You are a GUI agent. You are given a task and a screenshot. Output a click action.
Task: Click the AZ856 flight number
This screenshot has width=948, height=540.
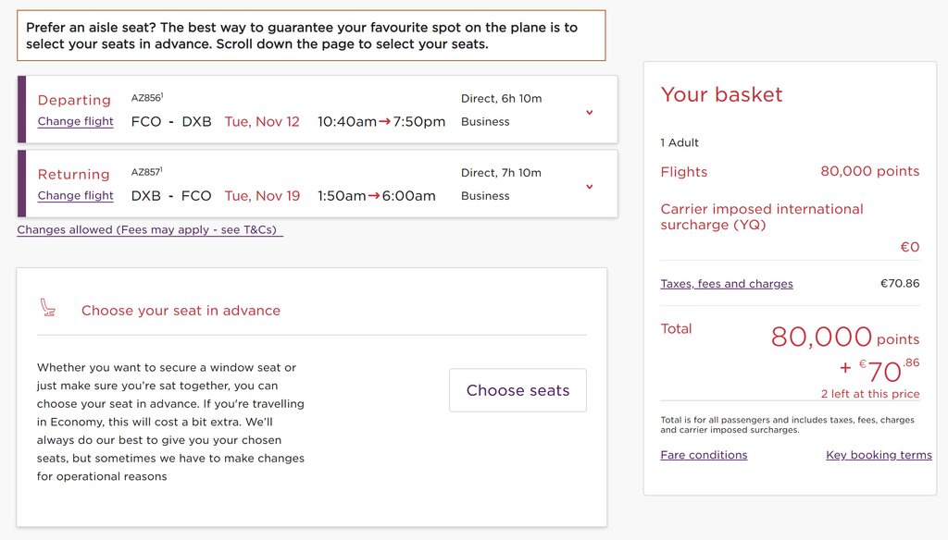pyautogui.click(x=147, y=97)
